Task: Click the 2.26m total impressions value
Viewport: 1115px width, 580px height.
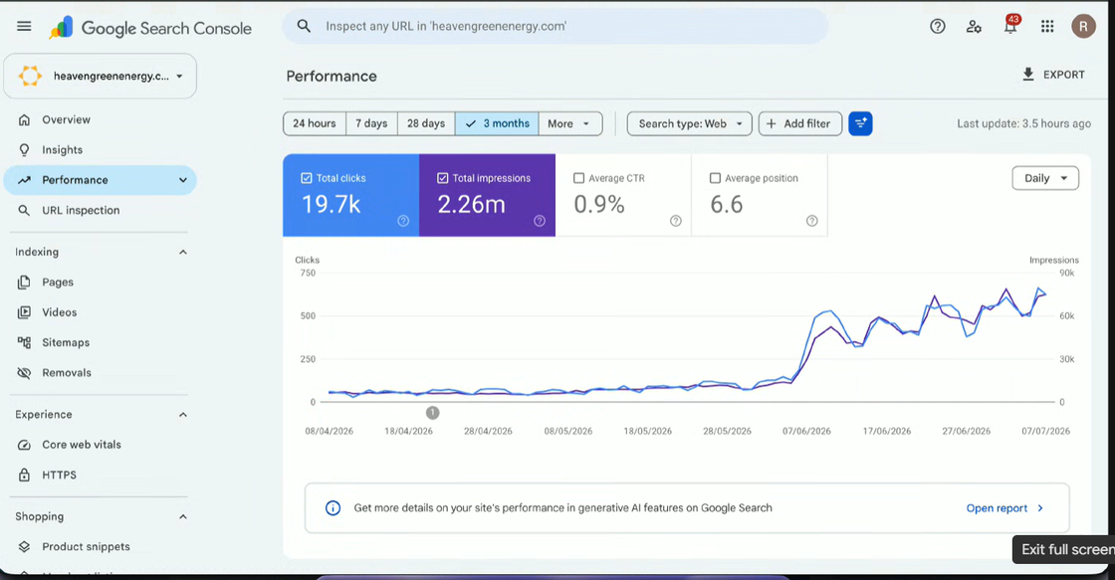Action: (472, 205)
